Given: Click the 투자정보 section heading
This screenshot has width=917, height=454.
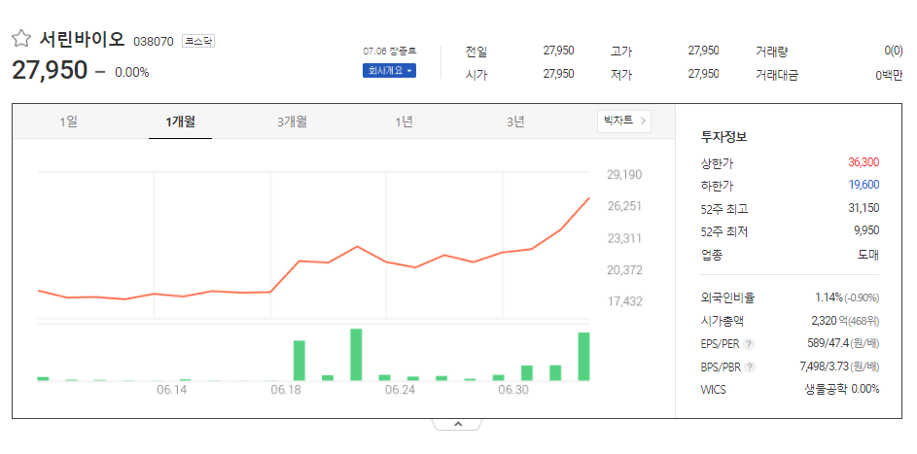Looking at the screenshot, I should (724, 137).
